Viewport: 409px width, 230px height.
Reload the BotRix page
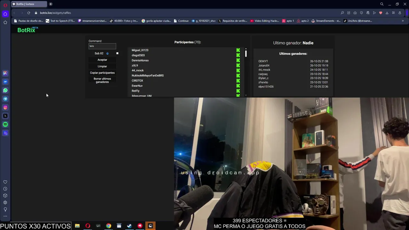point(28,13)
